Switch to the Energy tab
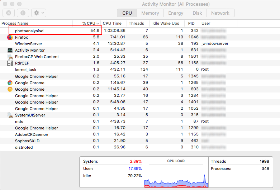Image resolution: width=280 pixels, height=190 pixels. (176, 13)
